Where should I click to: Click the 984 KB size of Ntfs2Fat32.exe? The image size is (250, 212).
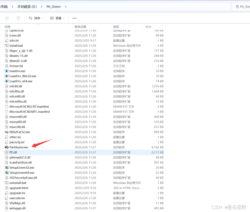coord(159,132)
